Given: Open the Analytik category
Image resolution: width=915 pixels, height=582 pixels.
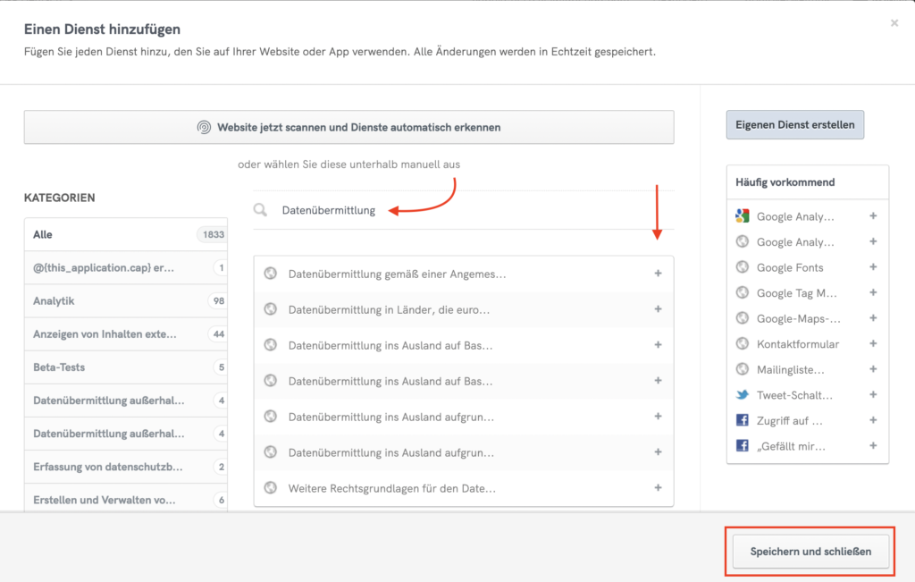Looking at the screenshot, I should pos(125,301).
